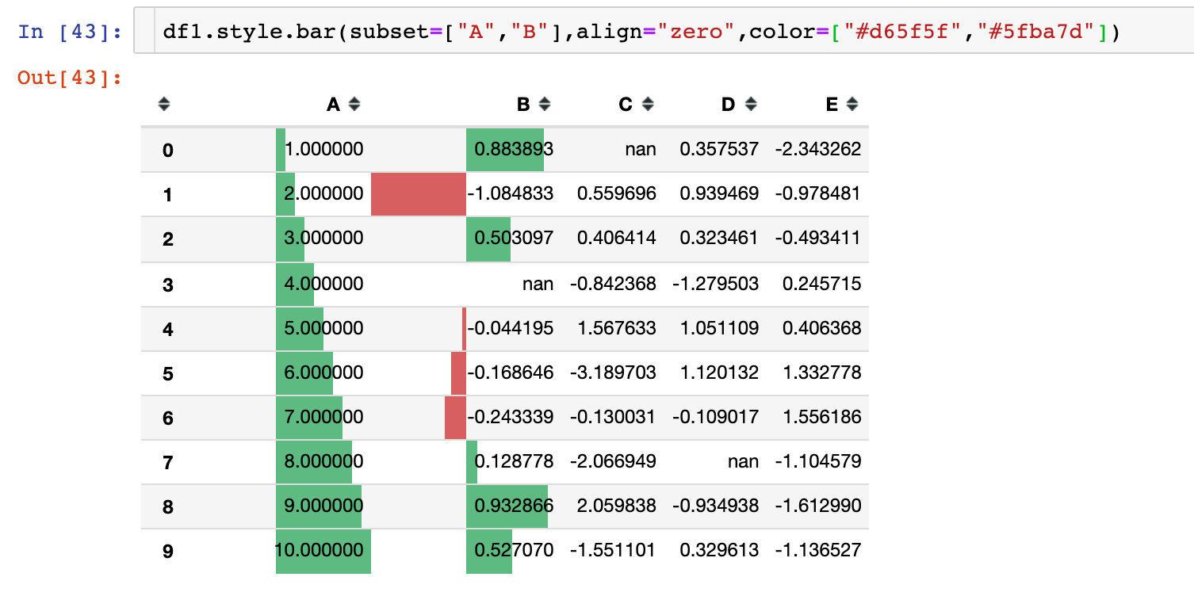Click cell value 1.000000 in column A
The image size is (1194, 596).
click(x=323, y=149)
